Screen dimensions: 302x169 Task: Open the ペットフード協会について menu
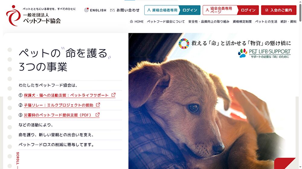click(x=166, y=21)
